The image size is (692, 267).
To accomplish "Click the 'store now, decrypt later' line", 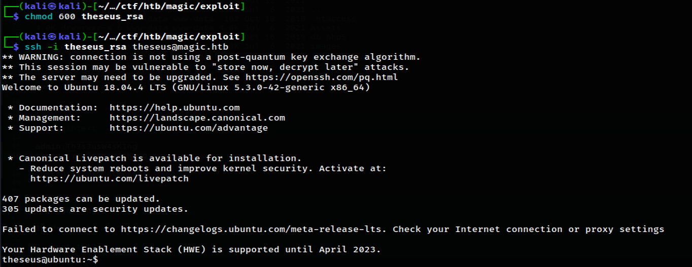I will coord(205,67).
